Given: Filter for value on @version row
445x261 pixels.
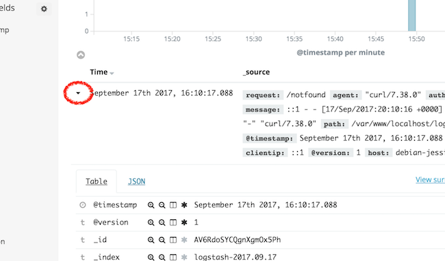Looking at the screenshot, I should click(x=151, y=223).
